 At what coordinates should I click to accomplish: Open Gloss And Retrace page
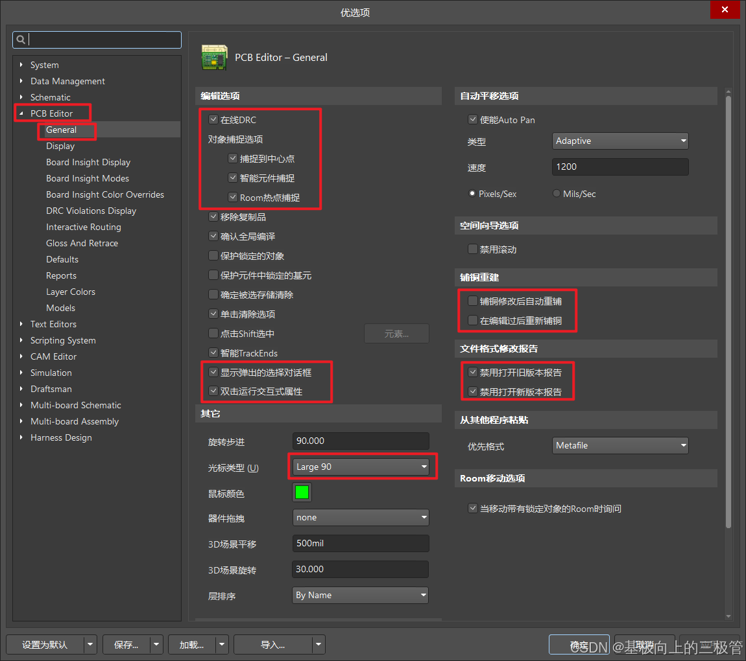[x=82, y=243]
